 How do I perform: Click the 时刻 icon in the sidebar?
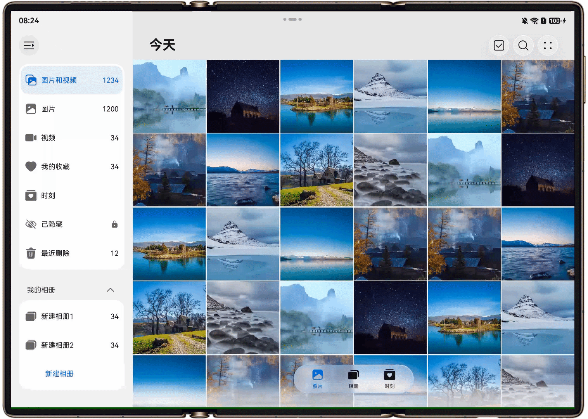[31, 196]
